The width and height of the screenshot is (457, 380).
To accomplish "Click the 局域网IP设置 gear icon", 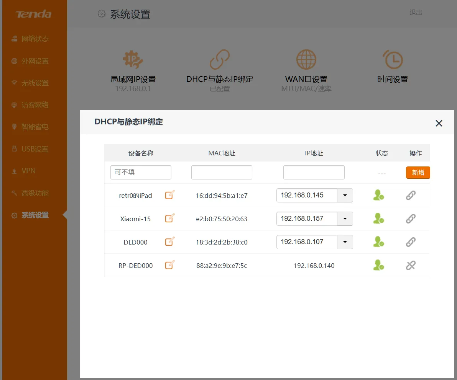I will coord(133,60).
